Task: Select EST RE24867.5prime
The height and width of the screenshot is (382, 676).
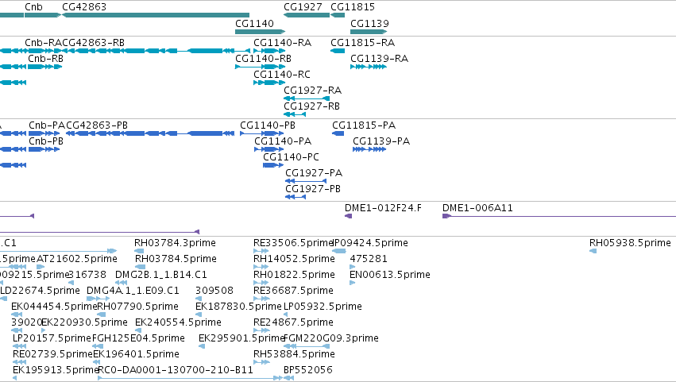Action: 261,330
